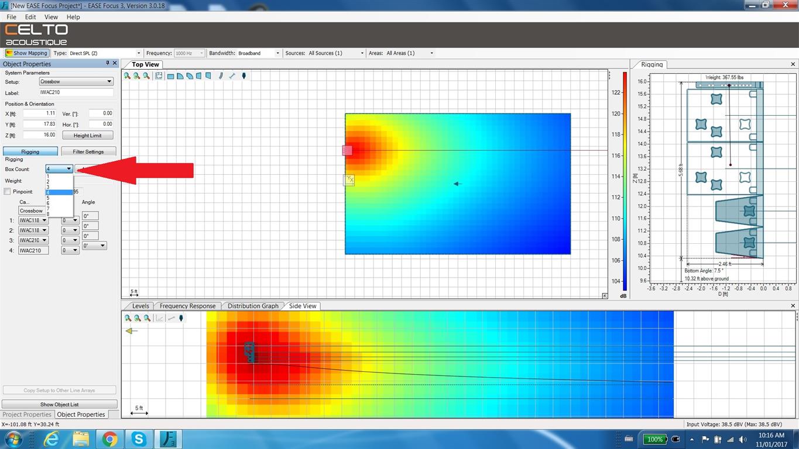
Task: Click the zoom-in magnifier in Side View toolbar
Action: [x=128, y=318]
